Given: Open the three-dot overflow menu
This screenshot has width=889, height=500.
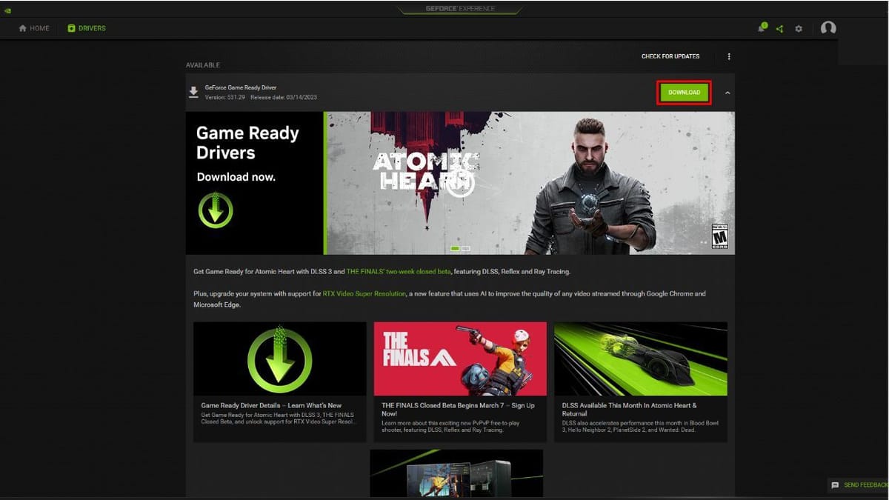Looking at the screenshot, I should coord(728,56).
